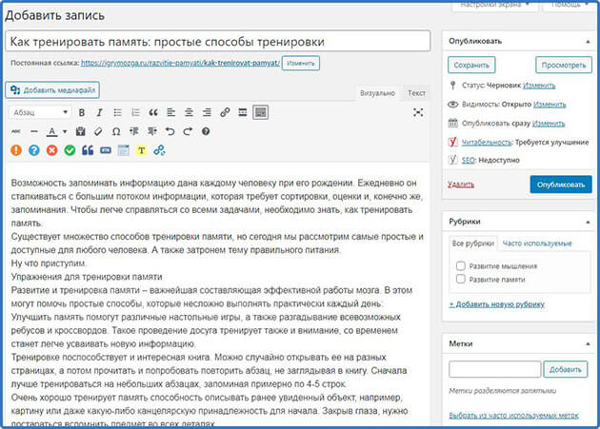The height and width of the screenshot is (429, 600).
Task: Open keyboard shortcuts help
Action: click(x=206, y=131)
